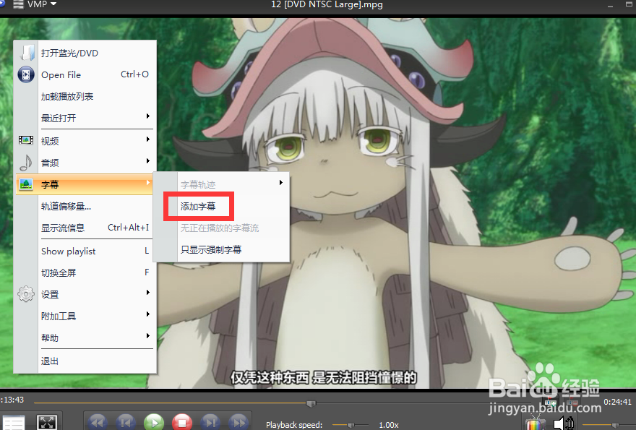
Task: Select the highlighted 字幕 menu item
Action: tap(85, 184)
